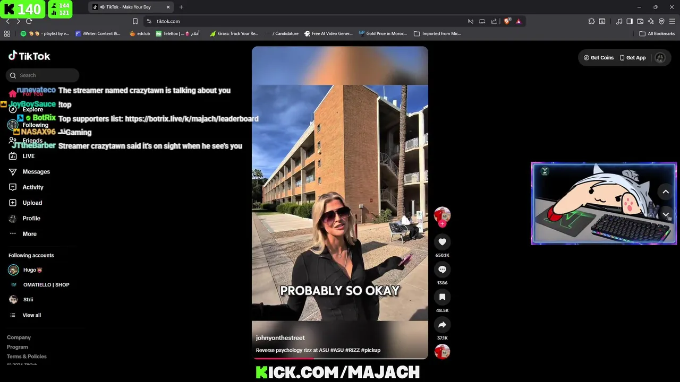Image resolution: width=680 pixels, height=382 pixels.
Task: Share the video via the arrow icon
Action: [442, 325]
